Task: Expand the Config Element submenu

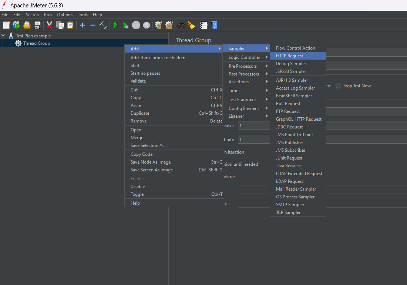Action: tap(246, 108)
